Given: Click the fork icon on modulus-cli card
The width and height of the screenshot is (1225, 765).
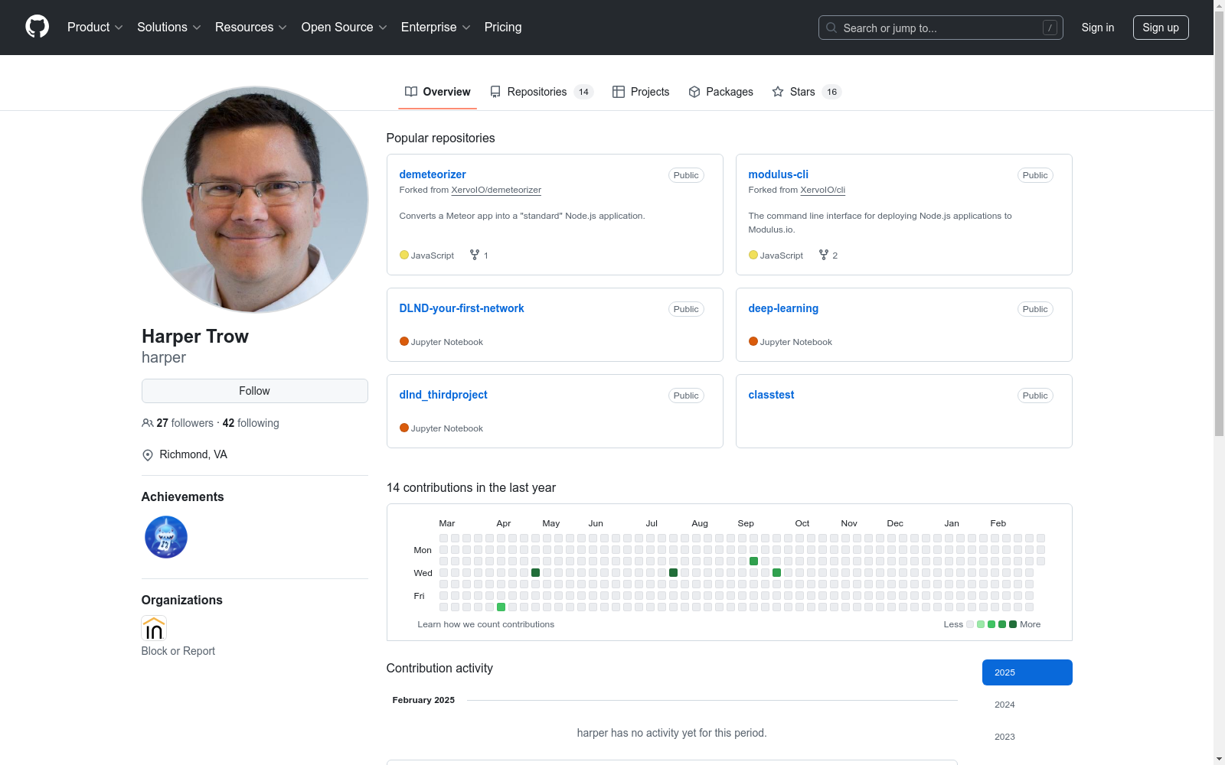Looking at the screenshot, I should click(x=824, y=255).
